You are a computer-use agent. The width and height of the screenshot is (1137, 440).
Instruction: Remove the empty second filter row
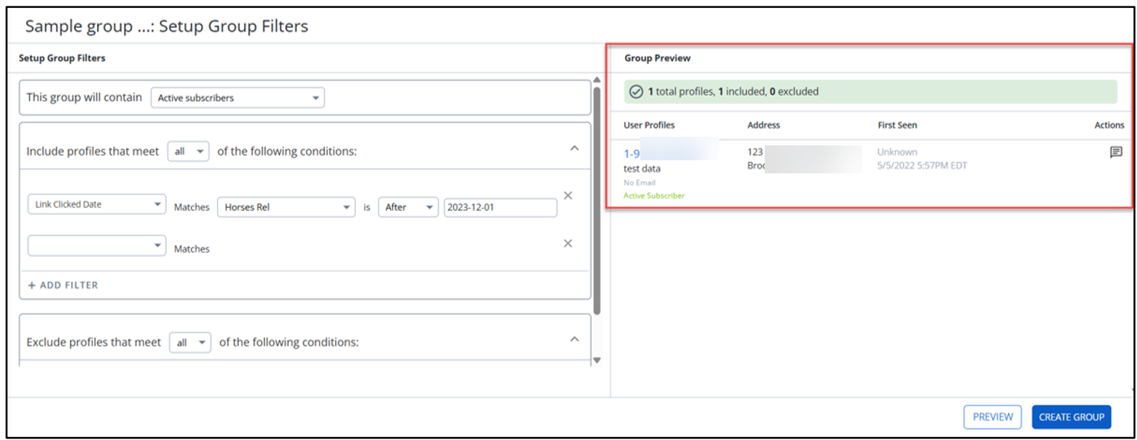(568, 244)
